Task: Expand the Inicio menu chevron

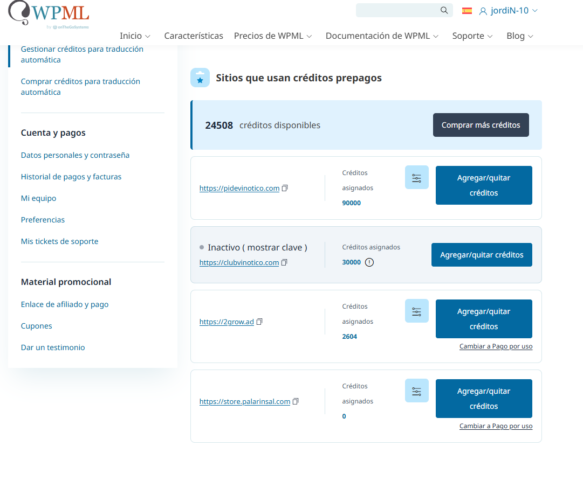Action: 148,37
